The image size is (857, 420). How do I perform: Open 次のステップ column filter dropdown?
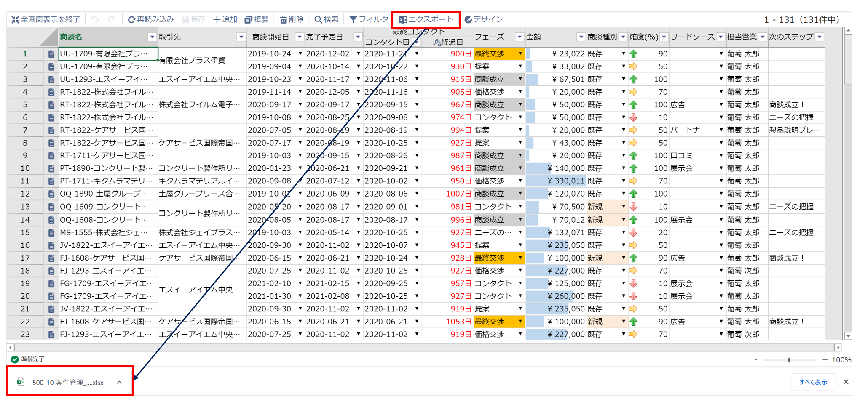pyautogui.click(x=820, y=37)
